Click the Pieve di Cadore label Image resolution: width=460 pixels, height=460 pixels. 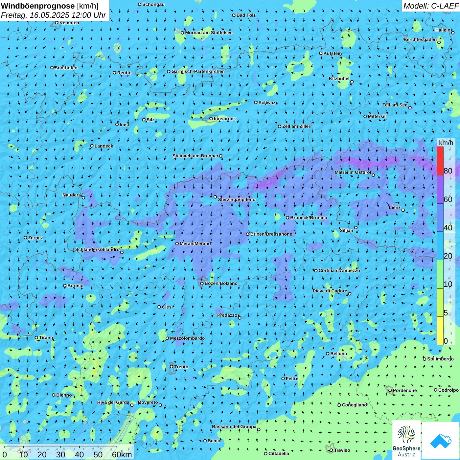click(x=330, y=291)
